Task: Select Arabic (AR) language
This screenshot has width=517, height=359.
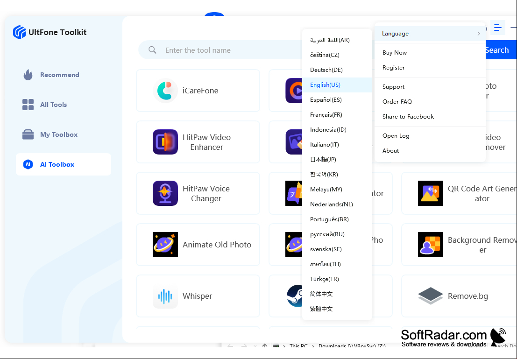Action: click(x=337, y=40)
